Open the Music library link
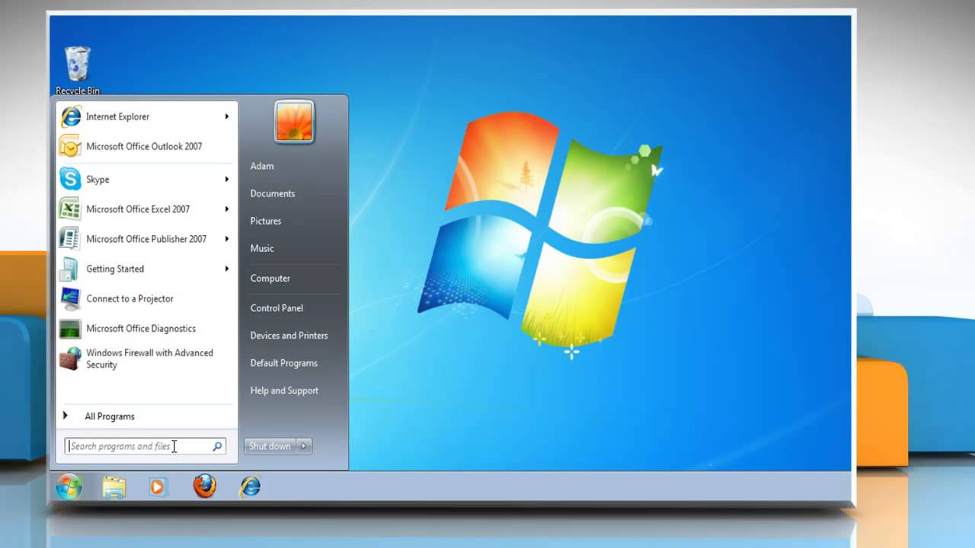Screen dimensions: 975x548 [x=262, y=248]
